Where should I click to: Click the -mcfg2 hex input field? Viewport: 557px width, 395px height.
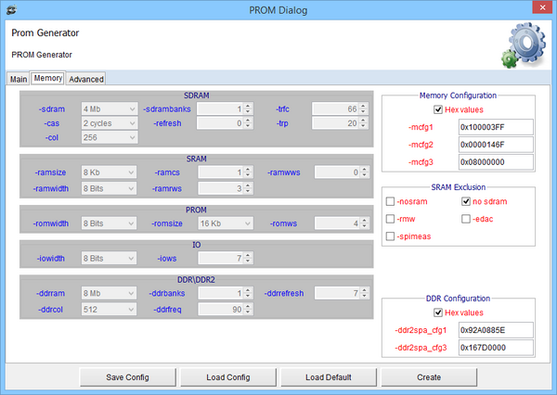tap(496, 145)
